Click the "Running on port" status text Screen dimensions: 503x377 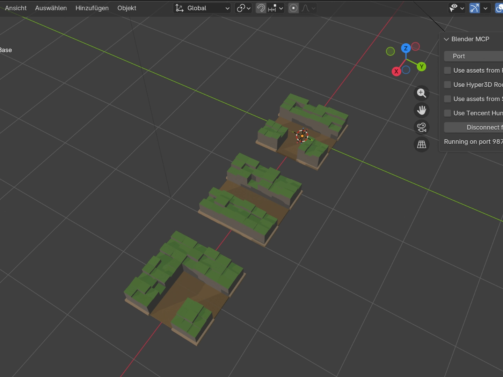[x=473, y=142]
